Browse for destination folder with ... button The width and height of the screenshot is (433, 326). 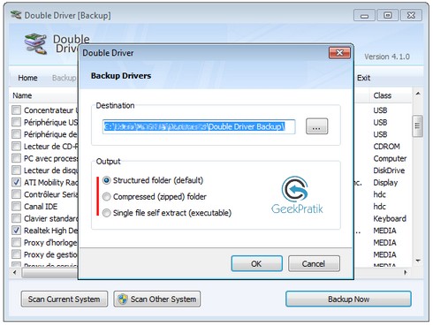[x=316, y=126]
